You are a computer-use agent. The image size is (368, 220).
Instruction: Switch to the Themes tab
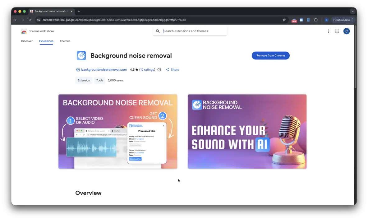tap(65, 41)
